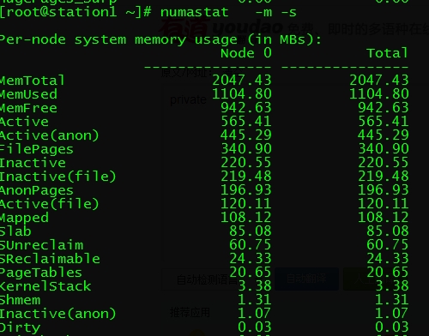Click MemUsed value 1104.80 under Node 0

coord(242,94)
